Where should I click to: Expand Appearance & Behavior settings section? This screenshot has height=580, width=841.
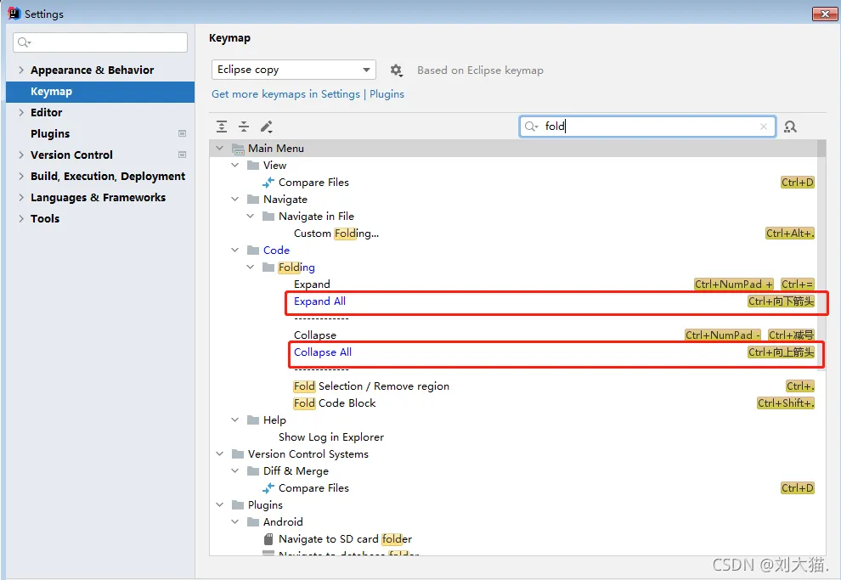pos(21,70)
